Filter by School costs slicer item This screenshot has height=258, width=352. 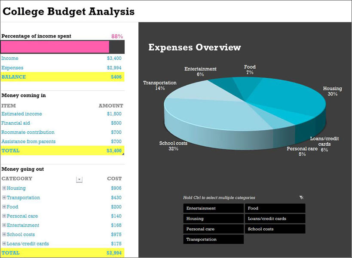click(275, 229)
